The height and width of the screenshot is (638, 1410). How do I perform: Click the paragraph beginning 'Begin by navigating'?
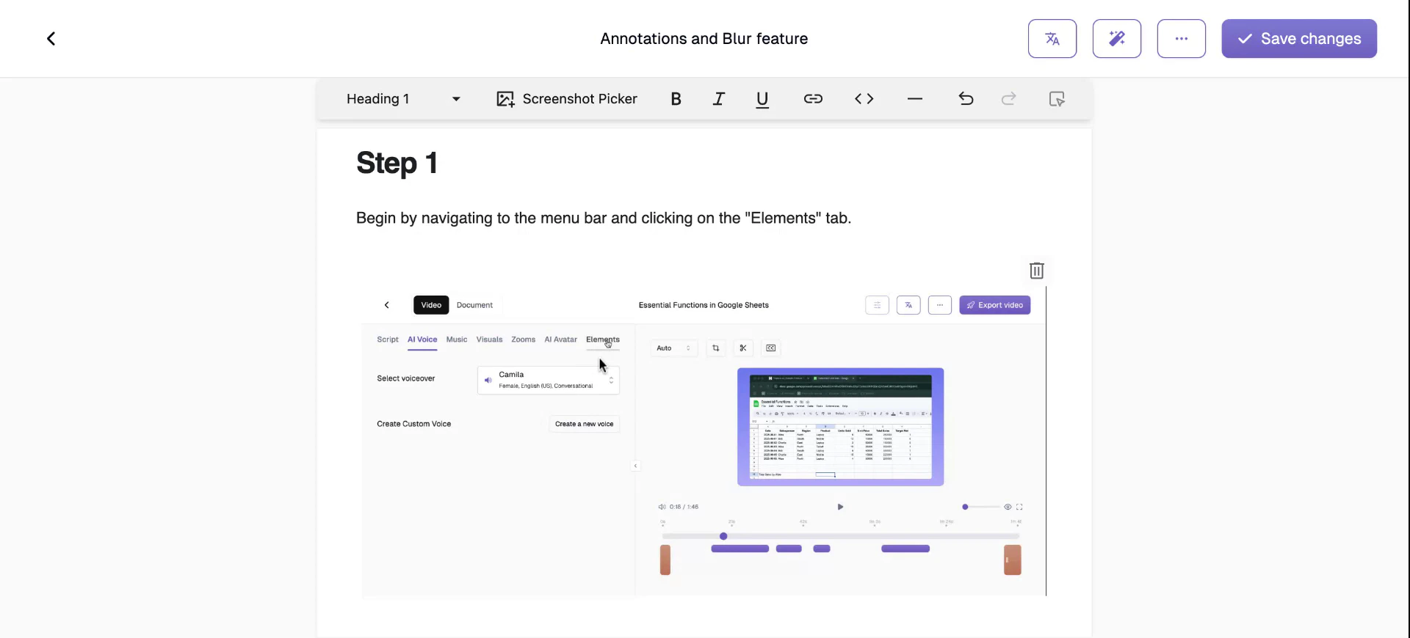pyautogui.click(x=604, y=218)
